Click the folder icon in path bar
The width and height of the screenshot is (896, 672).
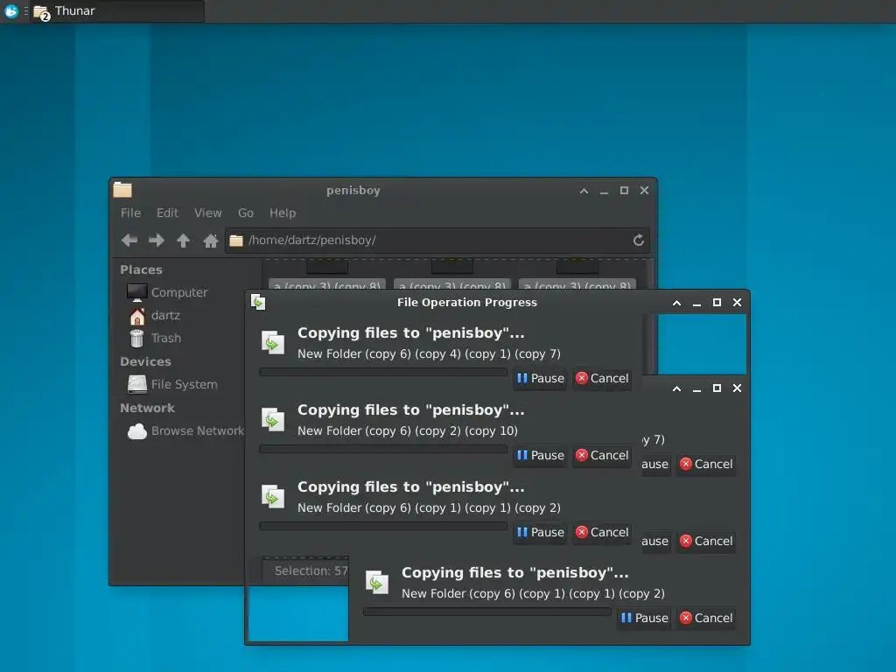pyautogui.click(x=236, y=241)
